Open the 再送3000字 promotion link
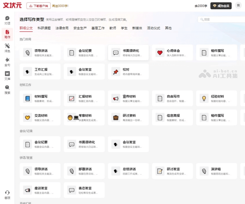 pyautogui.click(x=60, y=5)
